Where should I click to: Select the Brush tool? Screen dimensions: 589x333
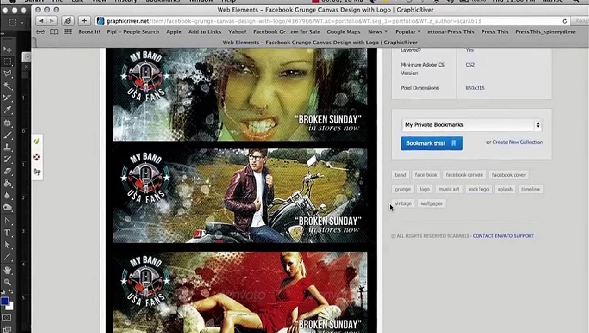point(7,135)
